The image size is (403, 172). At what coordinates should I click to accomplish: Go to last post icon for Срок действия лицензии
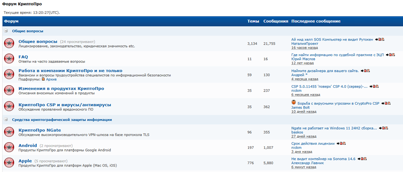click(x=339, y=143)
